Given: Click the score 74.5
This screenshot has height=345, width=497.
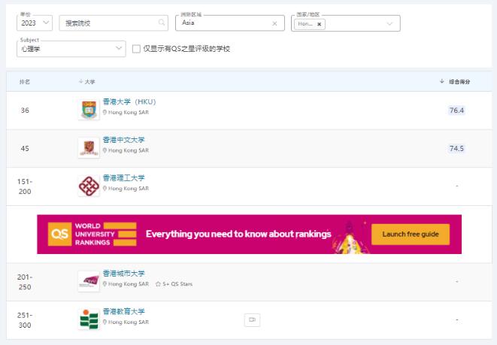Looking at the screenshot, I should coord(456,148).
